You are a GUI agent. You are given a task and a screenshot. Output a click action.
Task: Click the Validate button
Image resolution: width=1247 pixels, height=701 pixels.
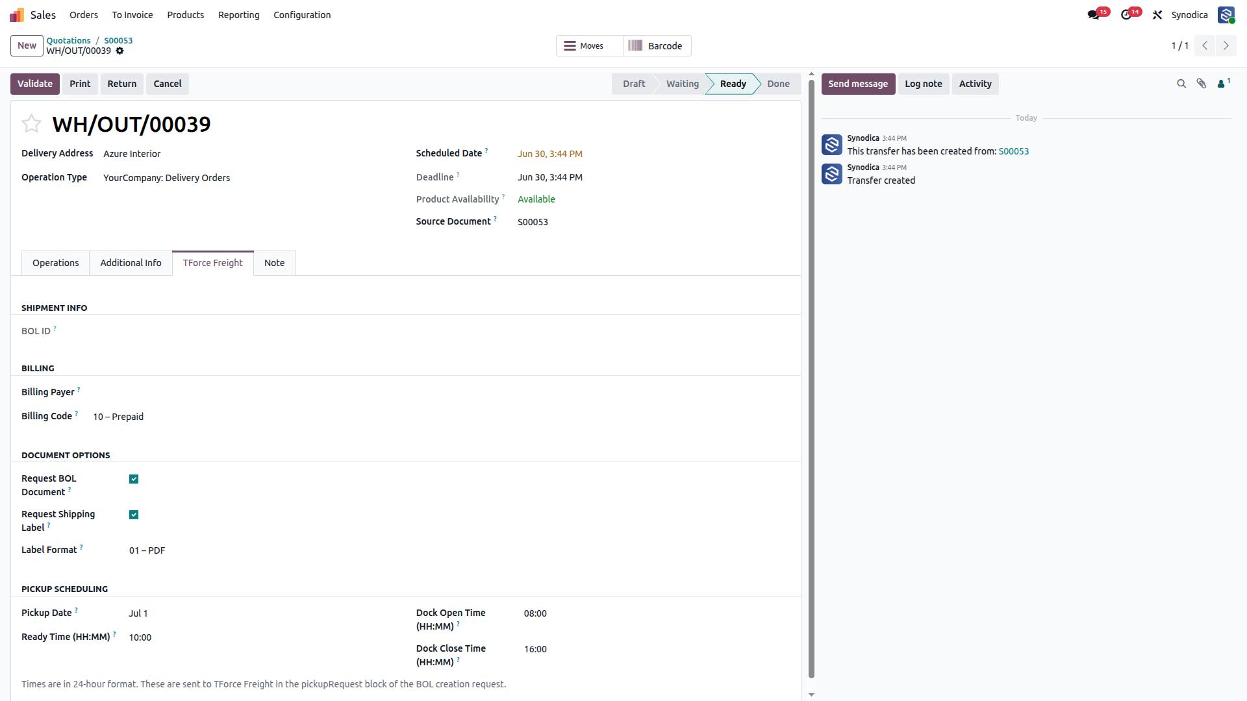pos(35,84)
